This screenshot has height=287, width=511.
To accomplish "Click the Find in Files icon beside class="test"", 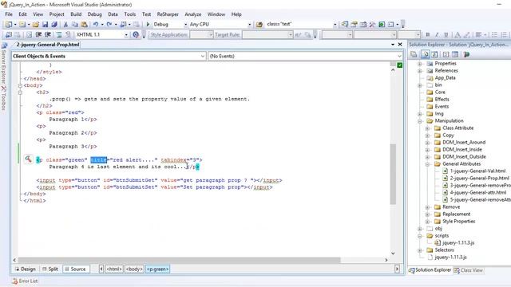I will click(259, 25).
